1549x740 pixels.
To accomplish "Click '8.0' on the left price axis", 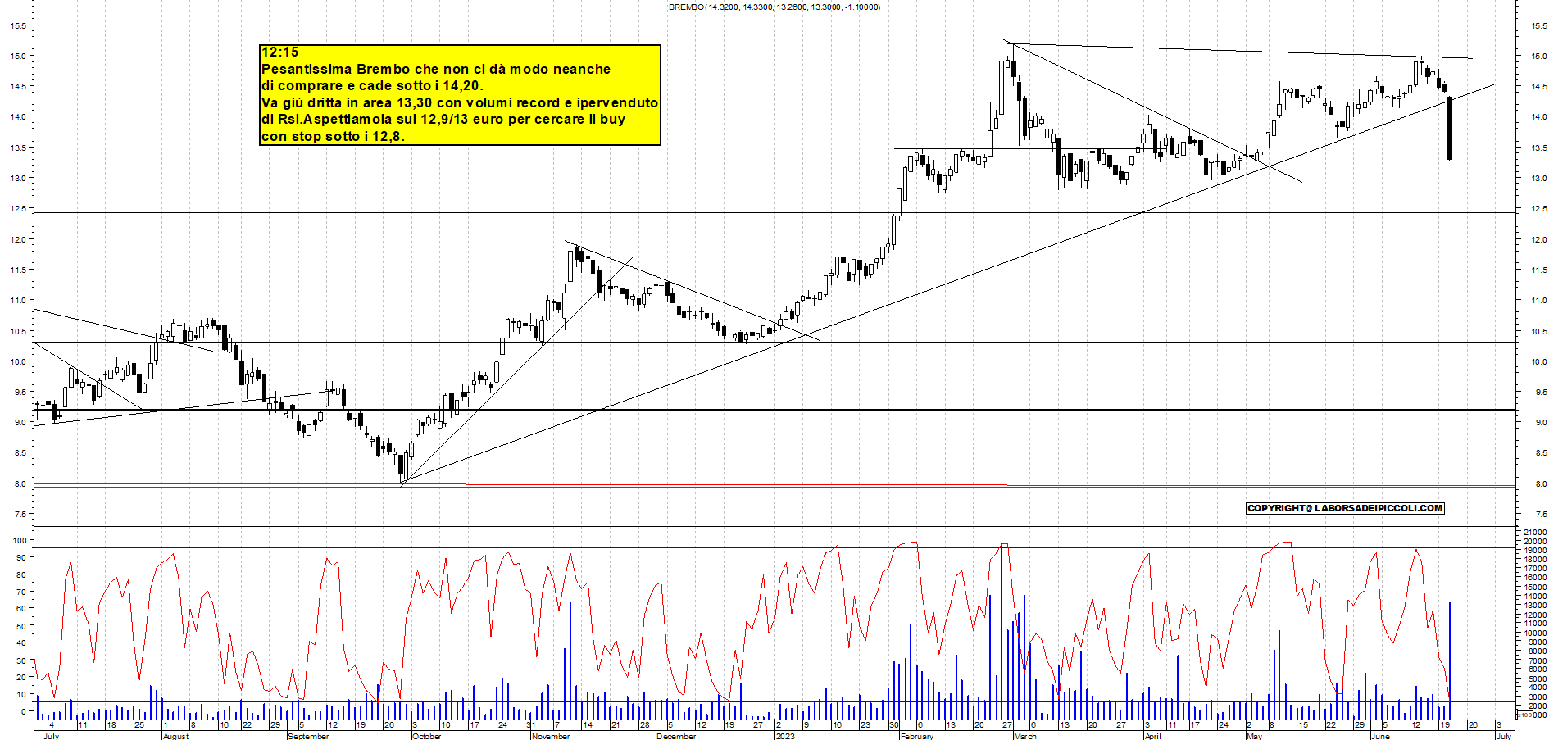I will (20, 483).
